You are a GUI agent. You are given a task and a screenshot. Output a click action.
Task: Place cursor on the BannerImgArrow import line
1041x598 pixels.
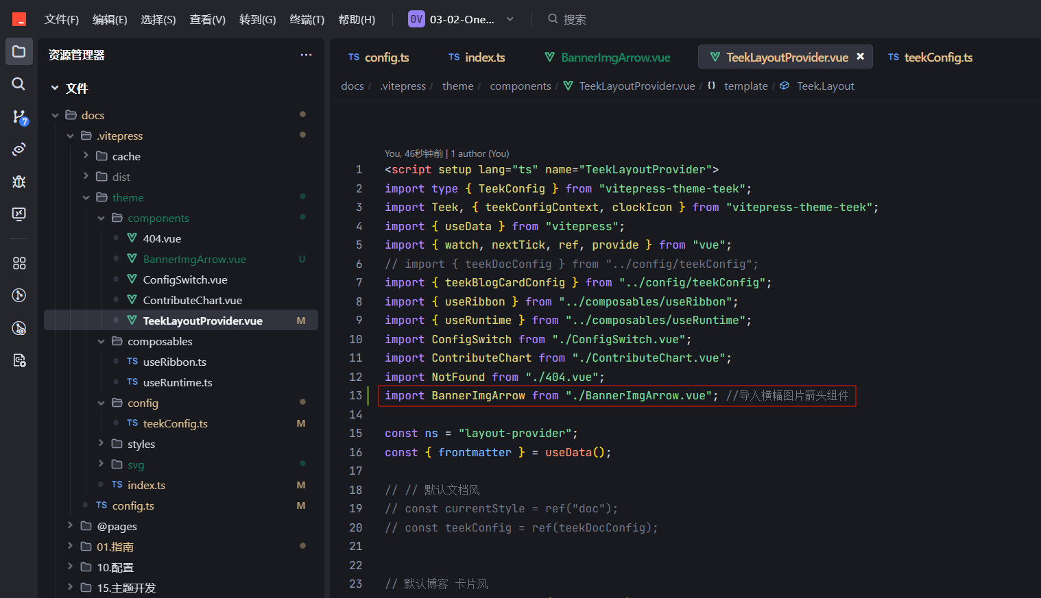617,395
